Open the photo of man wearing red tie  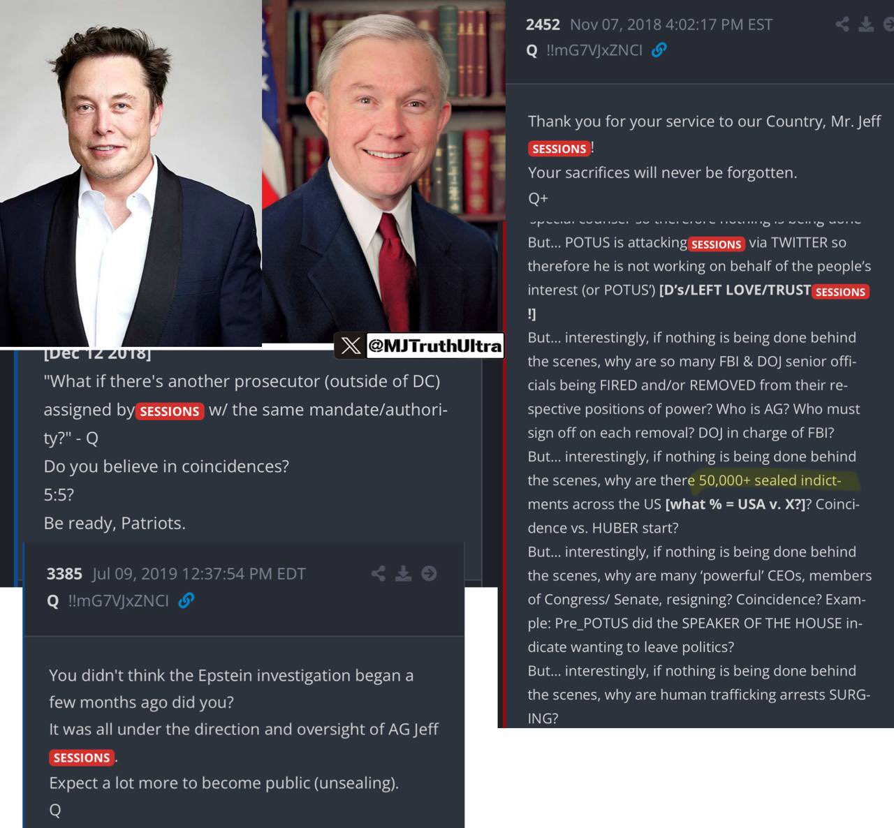383,171
